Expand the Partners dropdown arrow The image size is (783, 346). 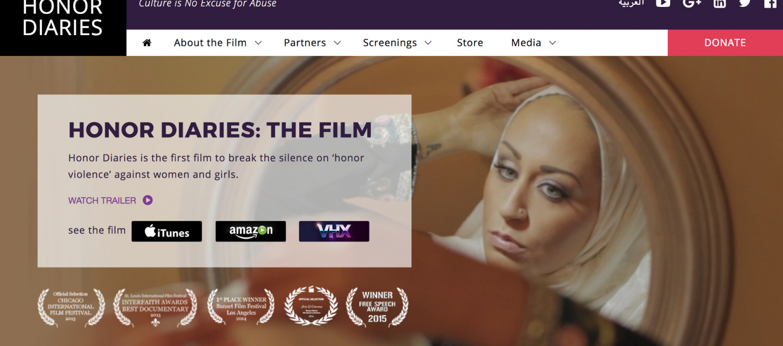[x=337, y=43]
